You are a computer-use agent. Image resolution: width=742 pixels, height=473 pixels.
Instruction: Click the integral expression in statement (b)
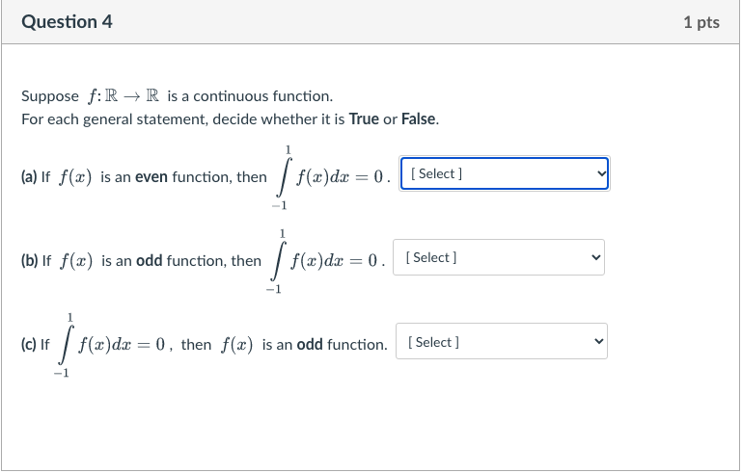325,261
